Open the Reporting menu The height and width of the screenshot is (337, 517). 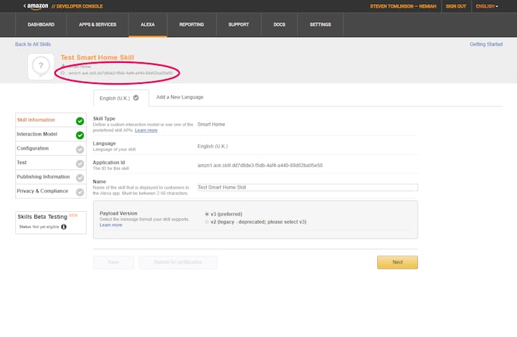[x=191, y=24]
